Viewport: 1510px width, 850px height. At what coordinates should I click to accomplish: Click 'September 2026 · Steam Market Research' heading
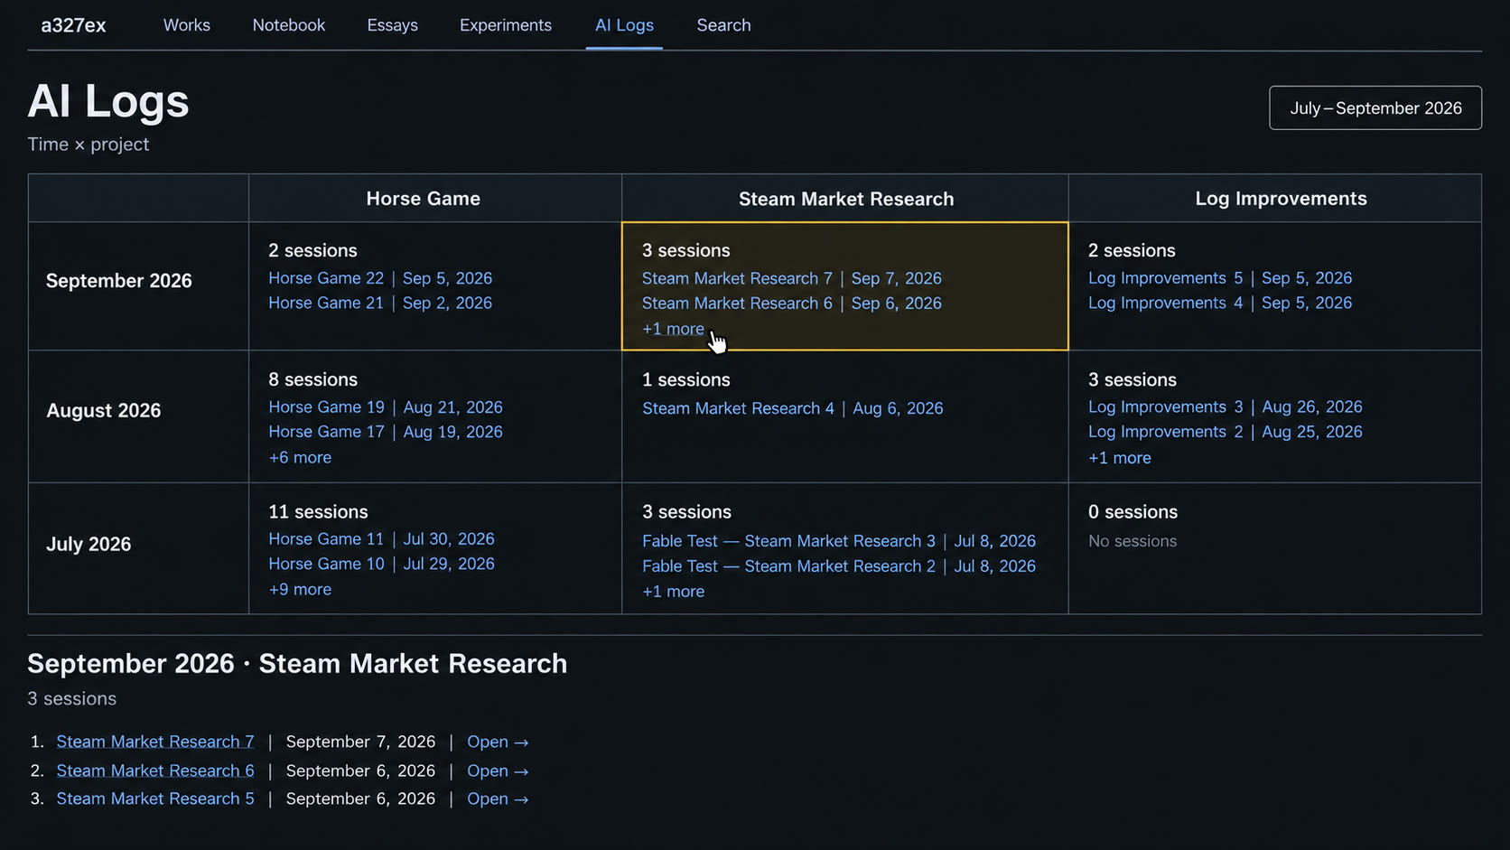click(297, 664)
